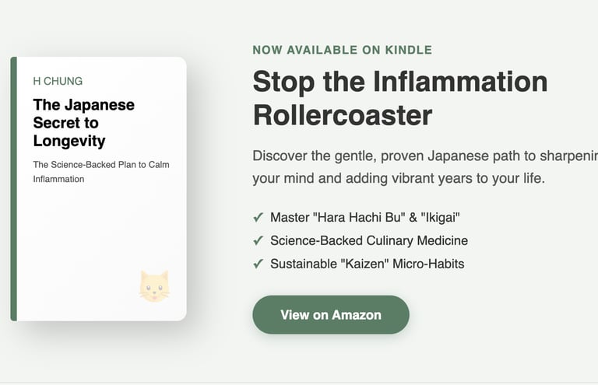Click the cat icon on the book cover

[154, 286]
